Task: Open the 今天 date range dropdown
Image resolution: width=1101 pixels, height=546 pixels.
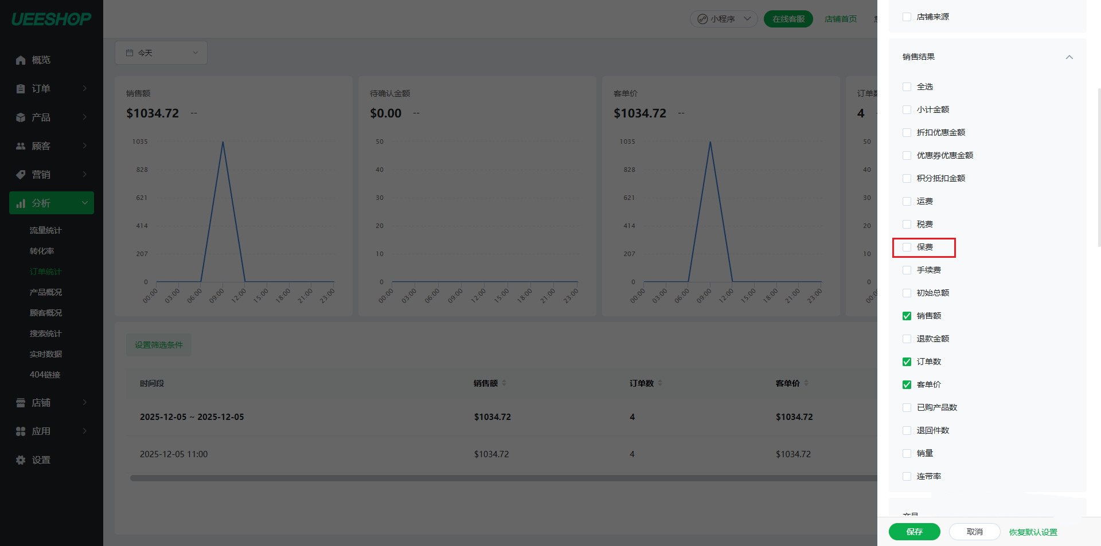Action: coord(161,53)
